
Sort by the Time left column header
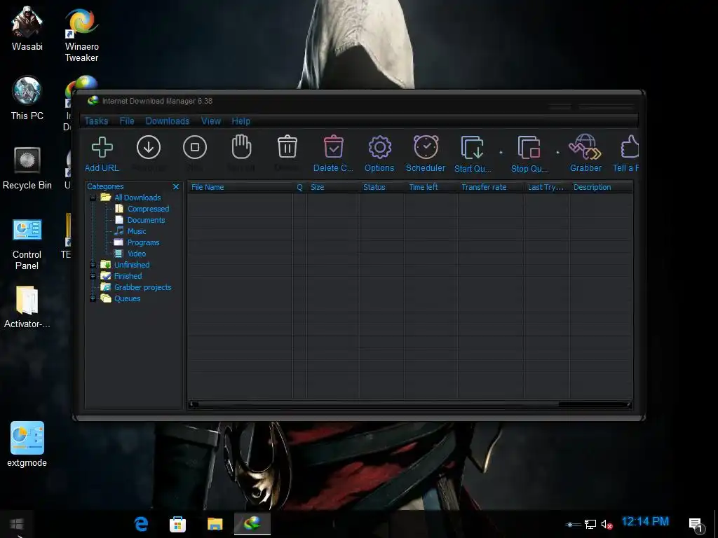click(x=431, y=187)
